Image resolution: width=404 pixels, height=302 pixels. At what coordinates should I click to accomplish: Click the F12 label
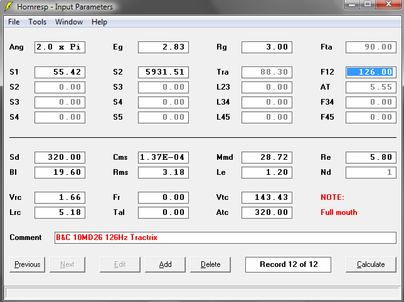pos(327,72)
